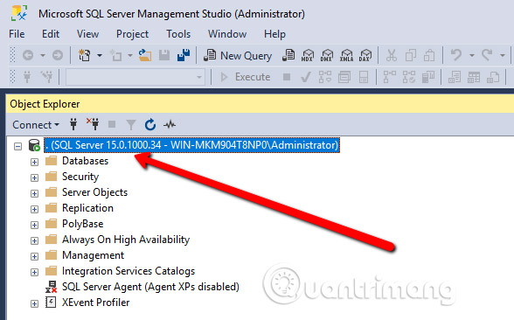Expand the XEvent Profiler node
514x320 pixels.
pyautogui.click(x=34, y=303)
